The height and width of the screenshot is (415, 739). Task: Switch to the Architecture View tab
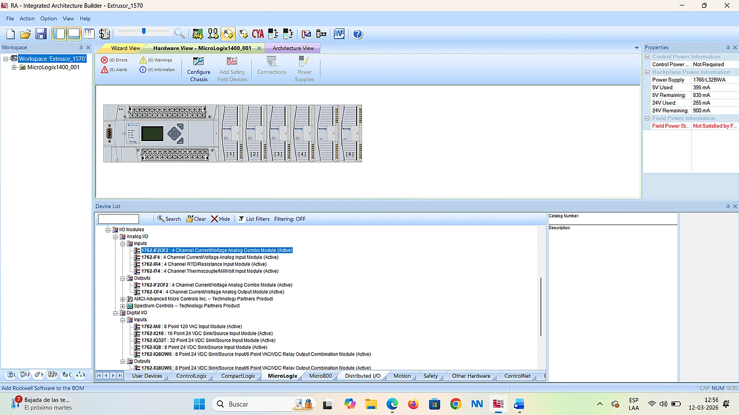293,48
